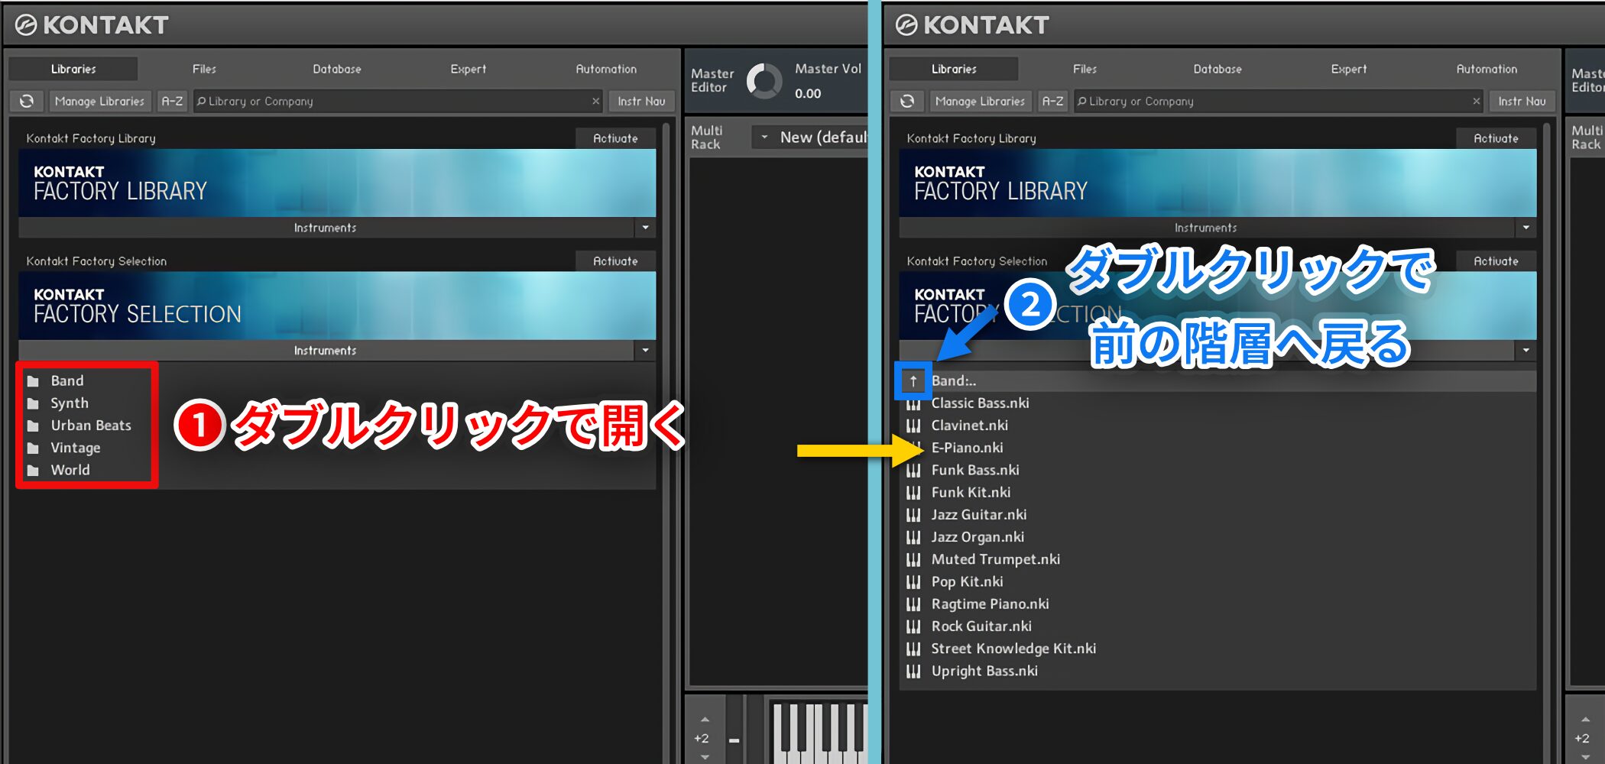Click Library or Company search field, right window

point(1278,101)
